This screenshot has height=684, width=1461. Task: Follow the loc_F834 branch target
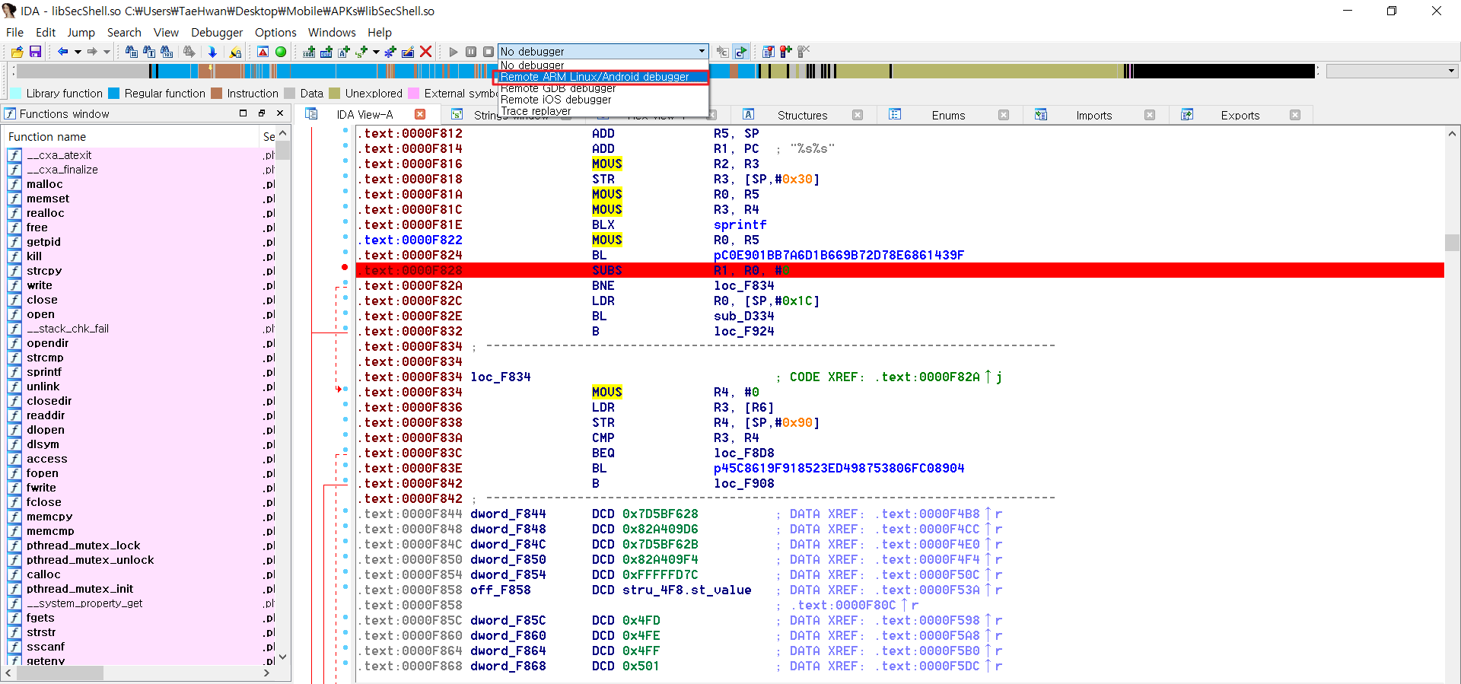pyautogui.click(x=743, y=286)
